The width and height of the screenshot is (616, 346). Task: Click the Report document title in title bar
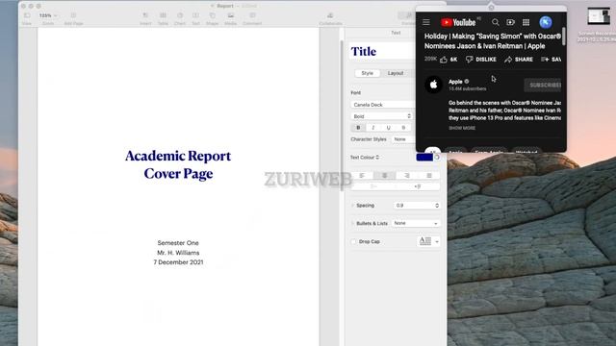point(225,6)
